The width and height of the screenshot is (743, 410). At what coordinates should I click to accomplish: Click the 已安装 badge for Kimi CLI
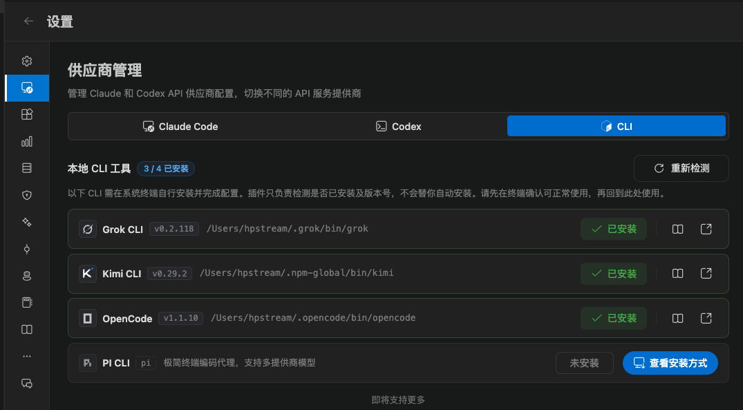pos(614,274)
